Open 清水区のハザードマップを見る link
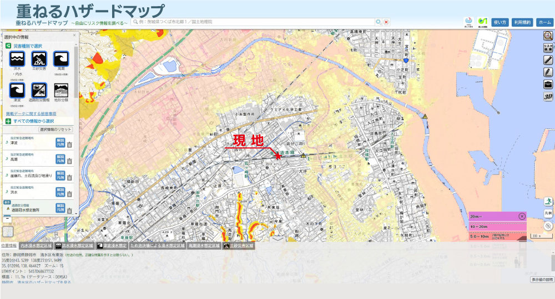The width and height of the screenshot is (555, 299). (36, 282)
